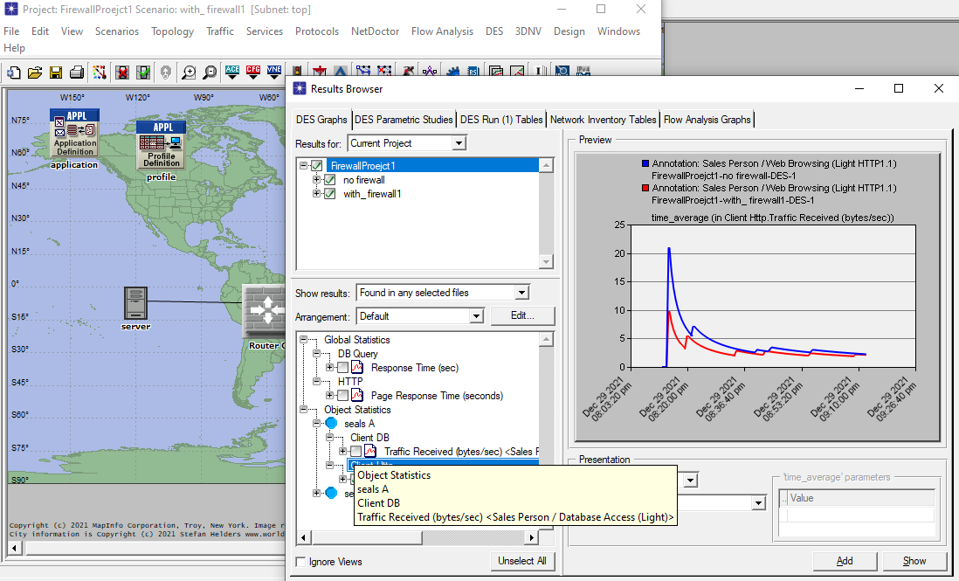
Task: Click the Open folder toolbar icon
Action: 35,73
